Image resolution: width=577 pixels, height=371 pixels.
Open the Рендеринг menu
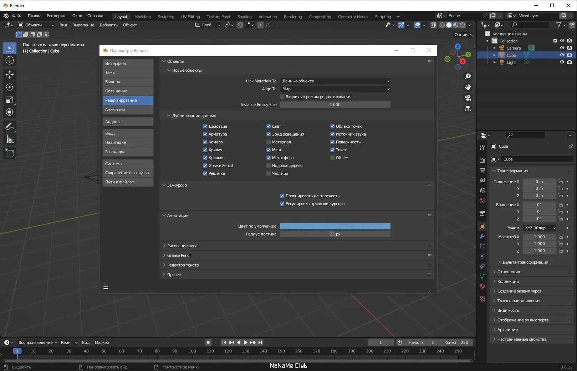pos(57,16)
